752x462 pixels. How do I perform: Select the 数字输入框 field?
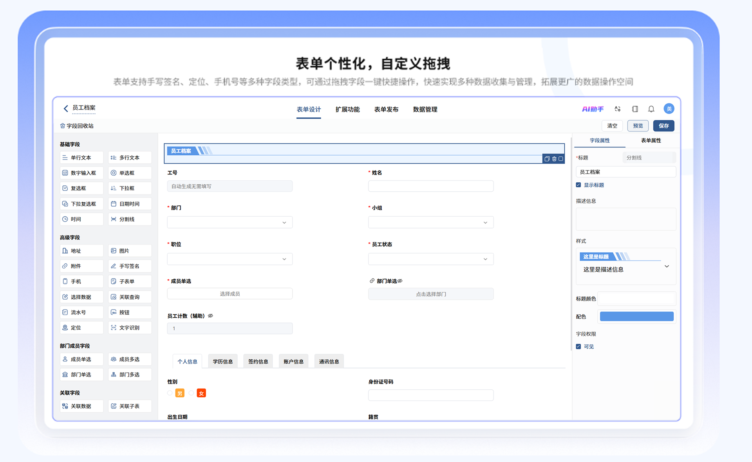pos(81,173)
